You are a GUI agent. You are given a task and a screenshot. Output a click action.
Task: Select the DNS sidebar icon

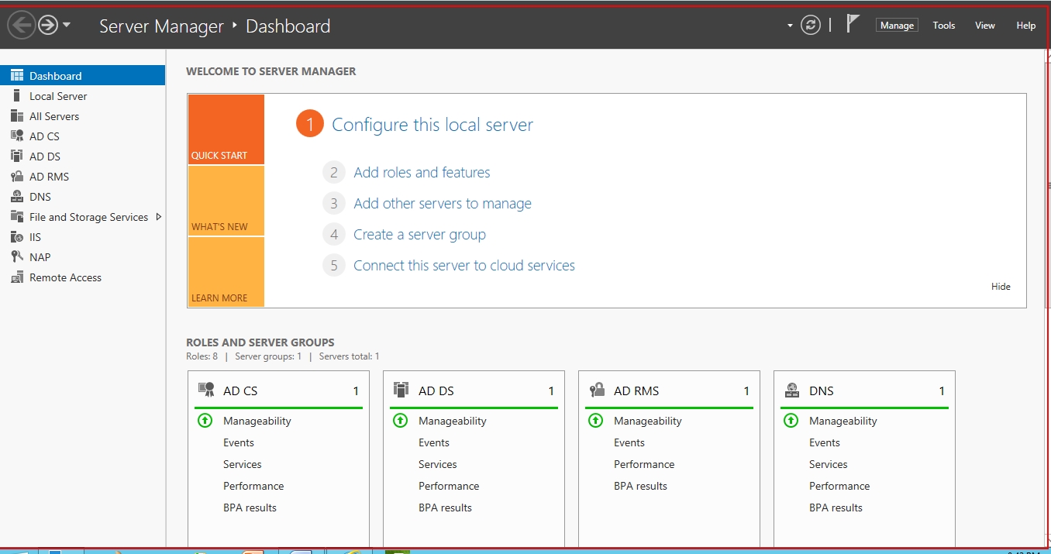[17, 197]
